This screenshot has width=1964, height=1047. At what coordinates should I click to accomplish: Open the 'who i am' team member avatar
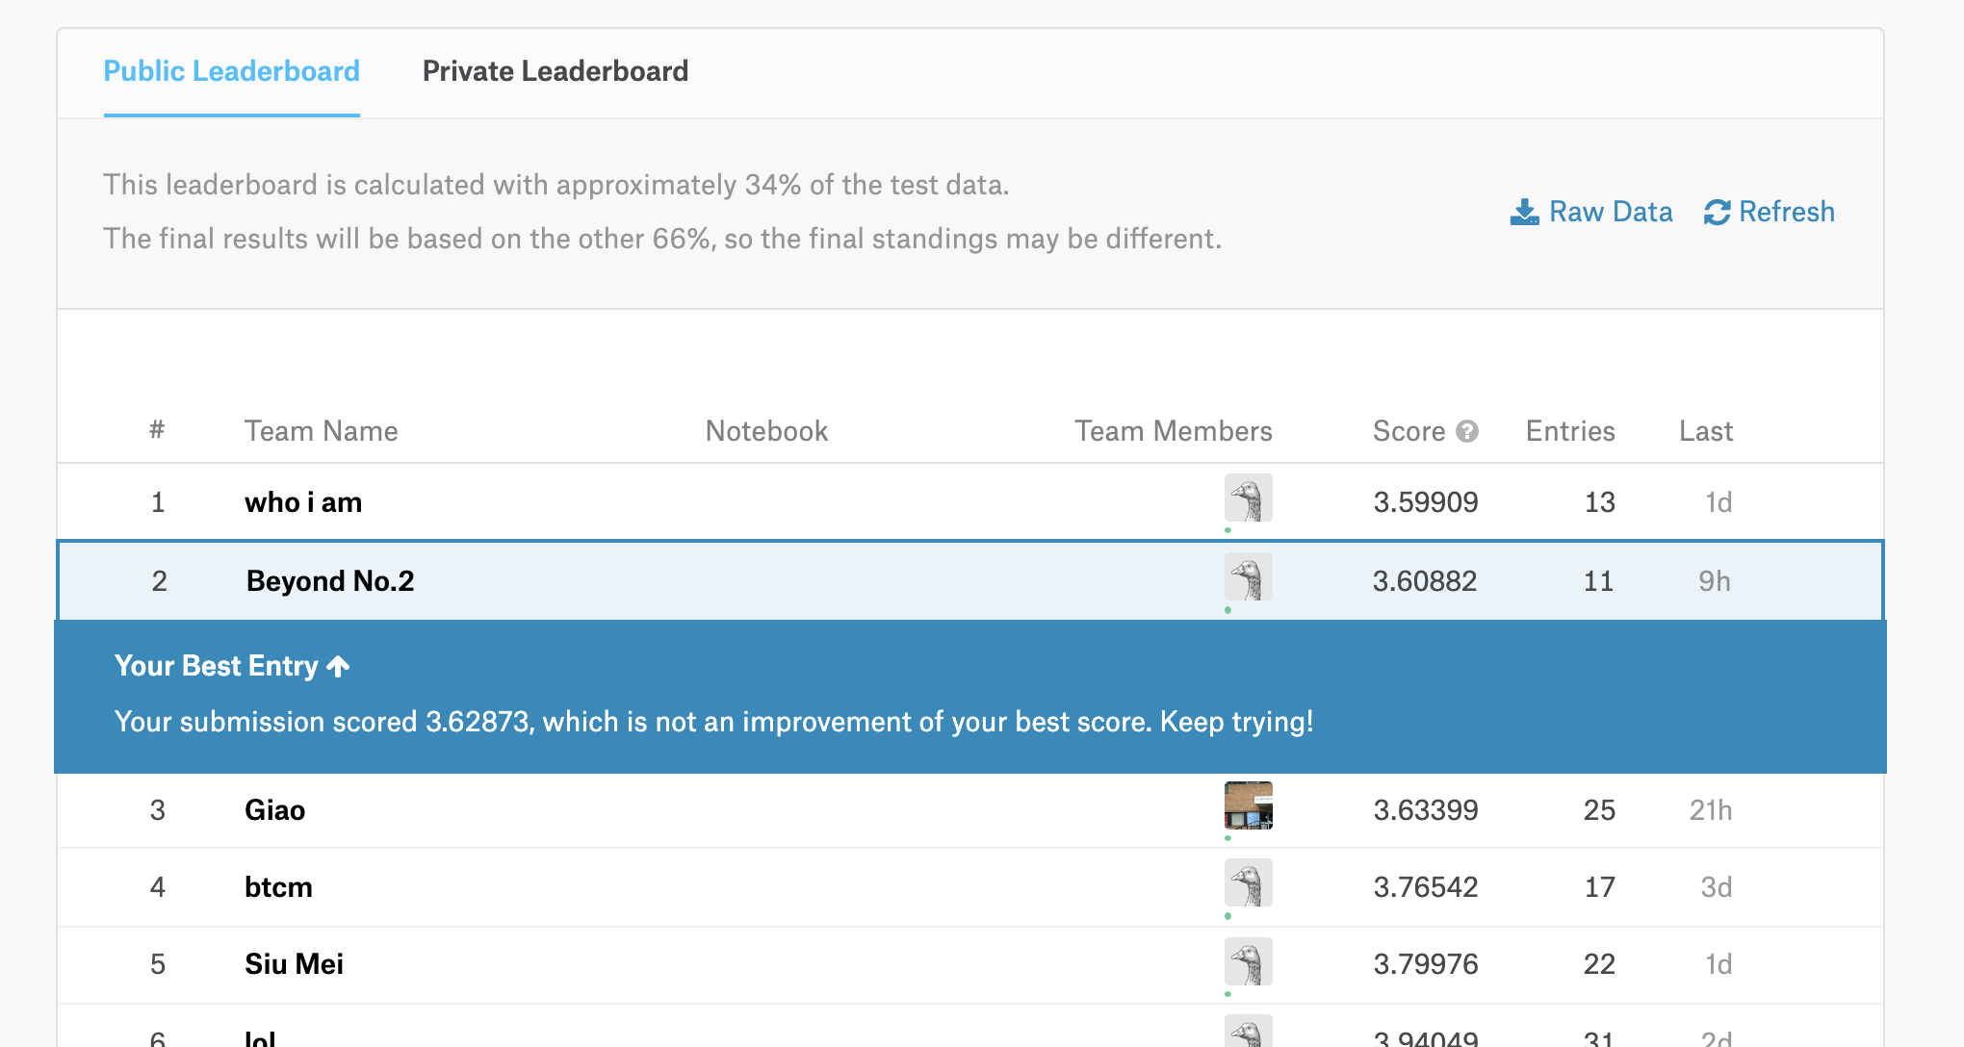[x=1248, y=498]
